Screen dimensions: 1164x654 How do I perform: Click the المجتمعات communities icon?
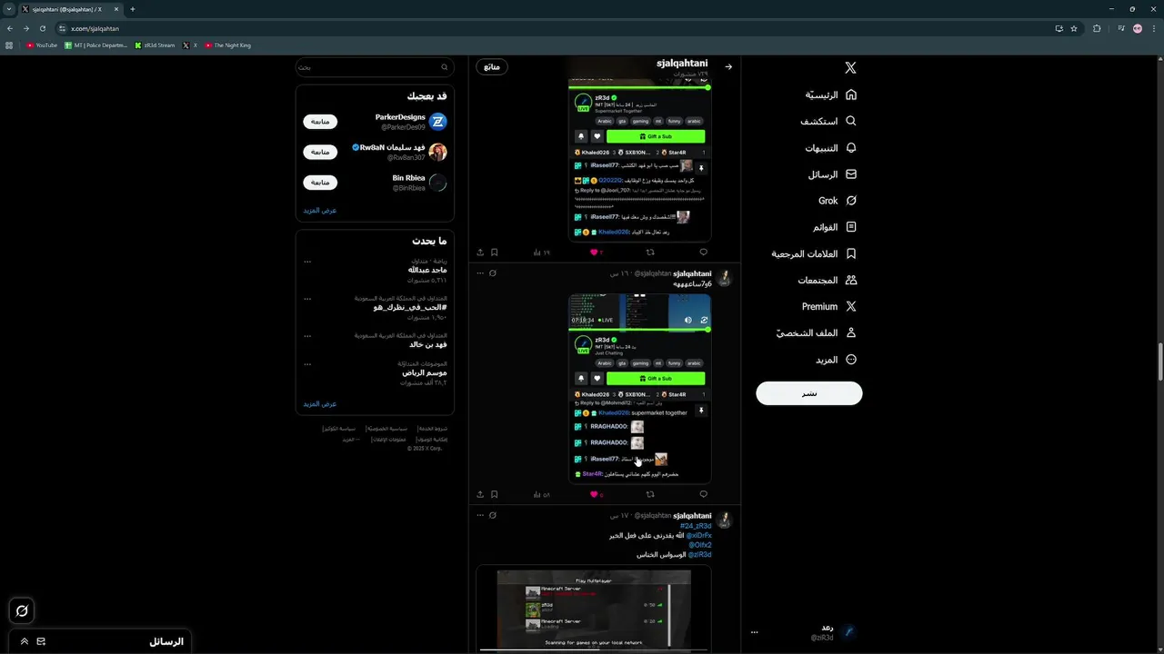[x=851, y=280]
